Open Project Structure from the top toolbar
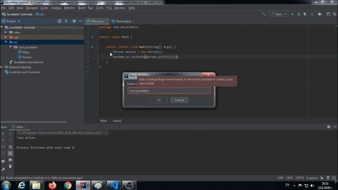 pos(320,14)
